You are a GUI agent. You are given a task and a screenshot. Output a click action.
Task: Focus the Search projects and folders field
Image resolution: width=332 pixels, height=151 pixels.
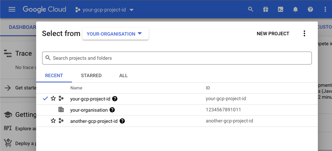177,58
